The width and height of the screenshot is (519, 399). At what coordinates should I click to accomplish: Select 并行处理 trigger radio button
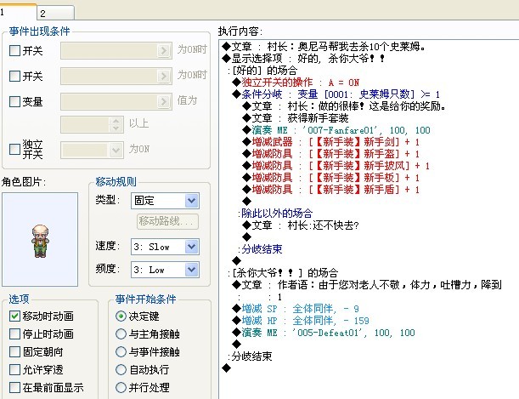(x=121, y=387)
